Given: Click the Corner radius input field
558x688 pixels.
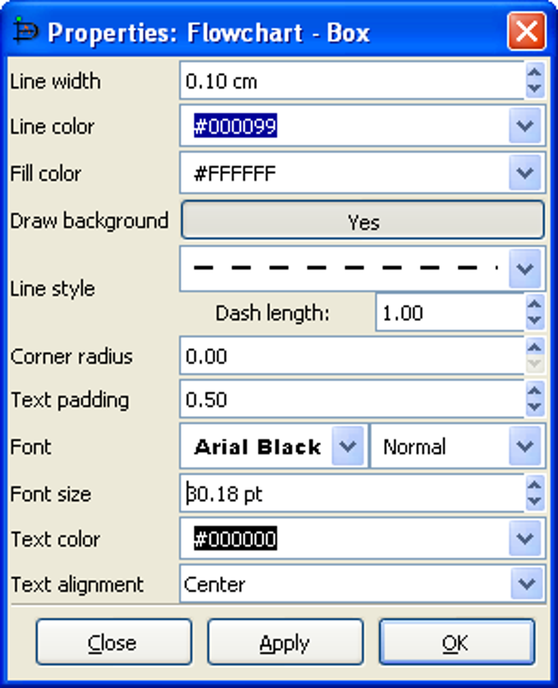Looking at the screenshot, I should pyautogui.click(x=350, y=357).
